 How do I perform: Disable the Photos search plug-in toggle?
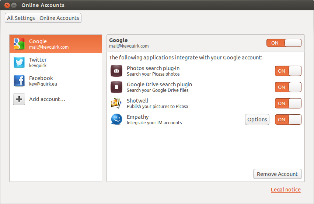[x=288, y=71]
